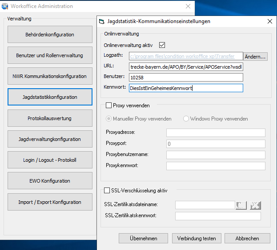Screen dimensions: 277x250
Task: Open Behördenkonfiguration
Action: pos(50,35)
